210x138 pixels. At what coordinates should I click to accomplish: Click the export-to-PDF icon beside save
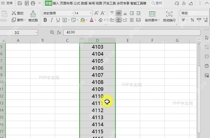[27, 3]
